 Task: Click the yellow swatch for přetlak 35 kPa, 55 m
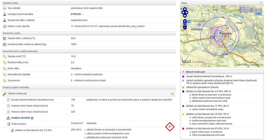pos(183,114)
